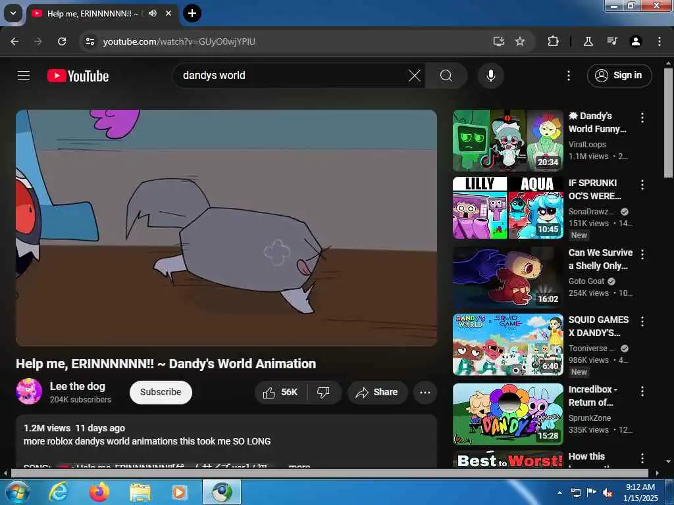The image size is (674, 505).
Task: Click the horizontal scrollbar at bottom
Action: (330, 473)
